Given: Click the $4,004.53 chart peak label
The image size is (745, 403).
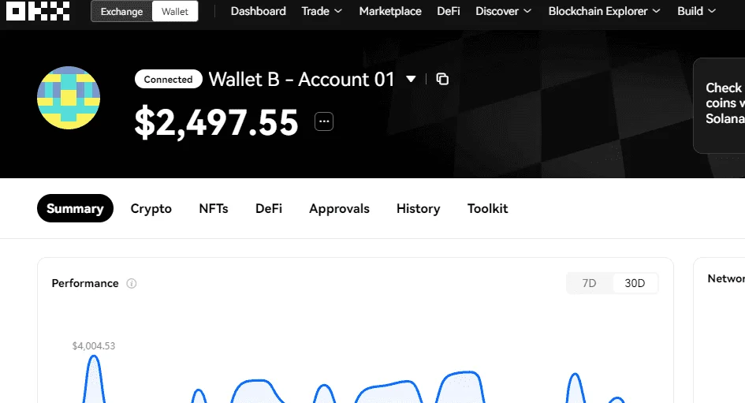Looking at the screenshot, I should pyautogui.click(x=94, y=346).
